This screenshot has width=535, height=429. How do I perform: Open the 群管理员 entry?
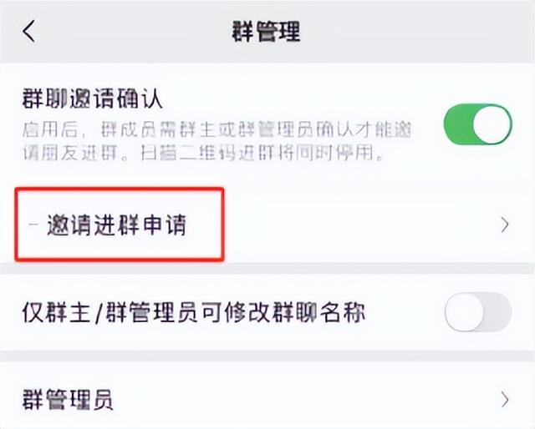pos(69,399)
